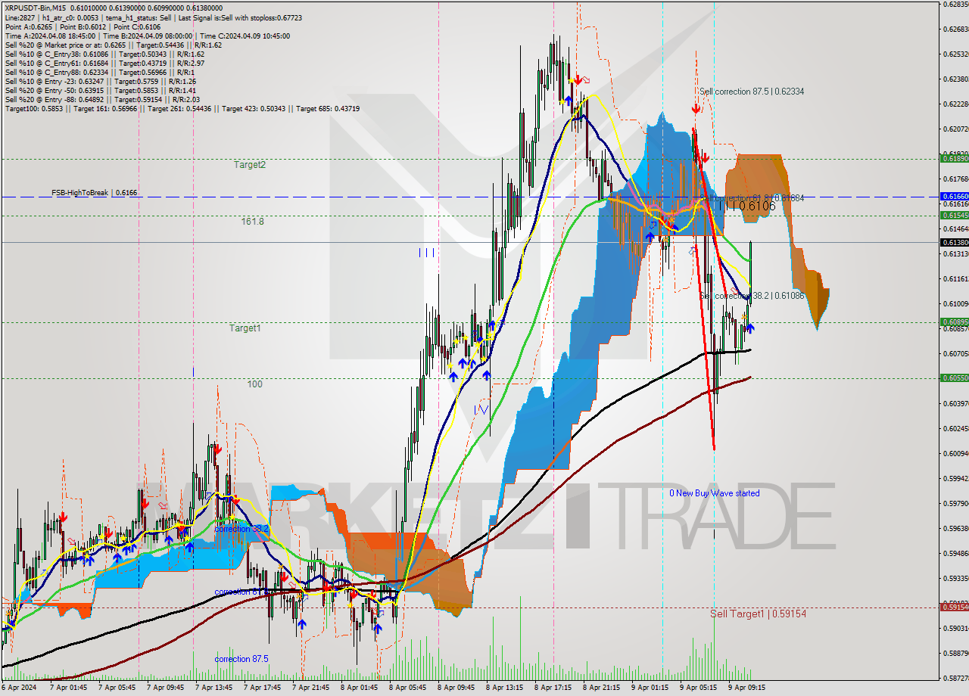Click the '8 Apr 09:45' time axis label
This screenshot has height=696, width=969.
click(x=455, y=688)
